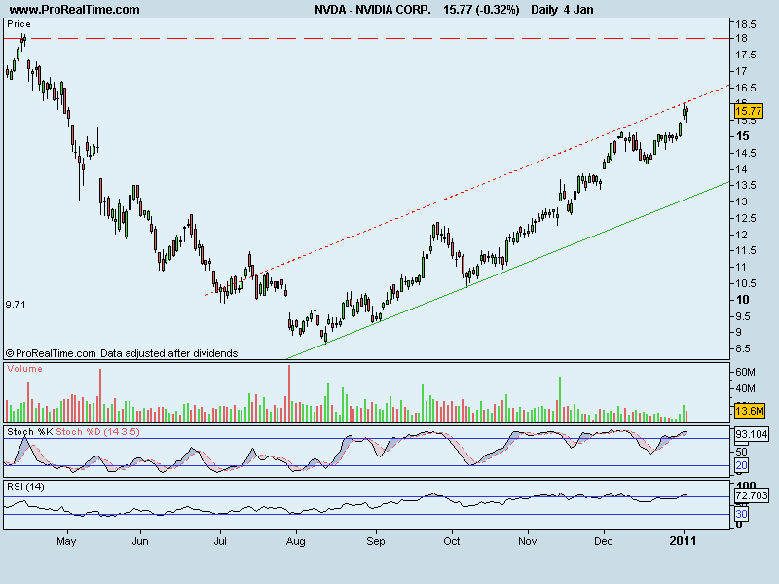Select Aug on the date axis
This screenshot has width=779, height=584.
click(296, 541)
